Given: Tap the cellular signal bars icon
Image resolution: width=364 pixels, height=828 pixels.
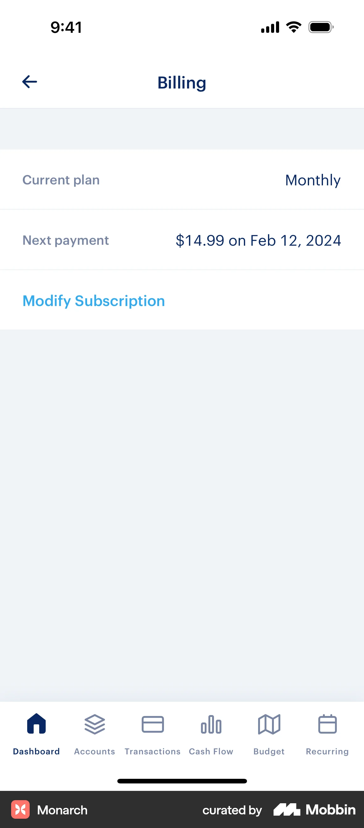Looking at the screenshot, I should [270, 27].
